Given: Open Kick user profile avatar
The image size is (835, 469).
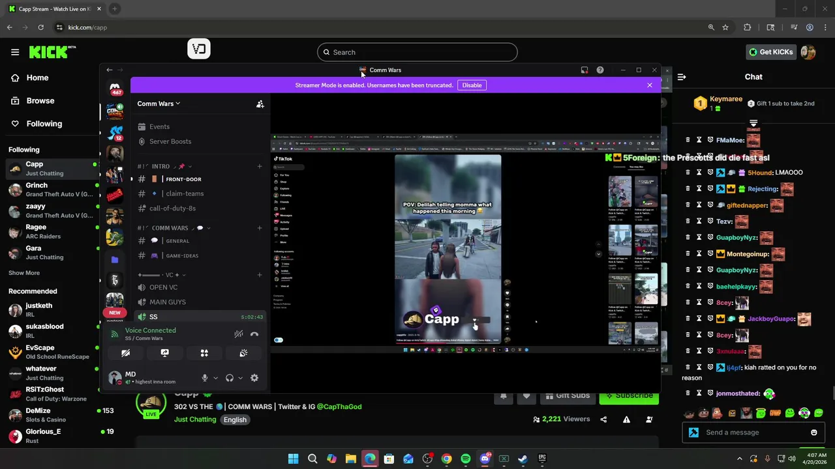Looking at the screenshot, I should click(808, 52).
